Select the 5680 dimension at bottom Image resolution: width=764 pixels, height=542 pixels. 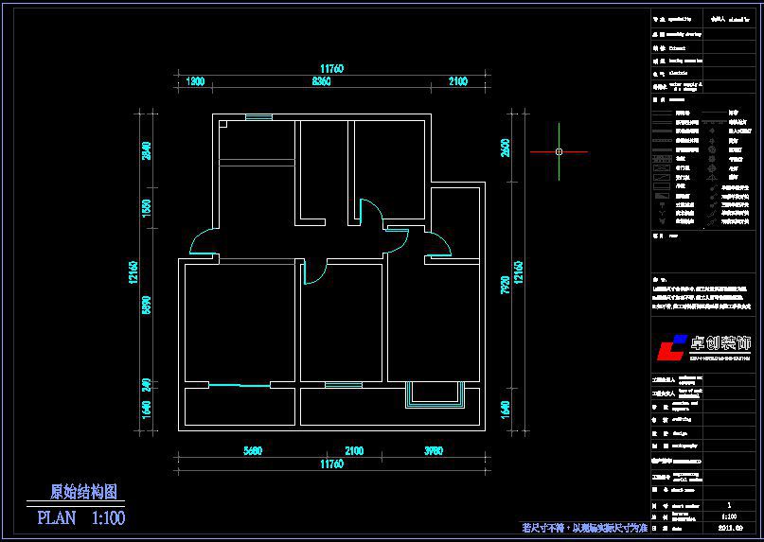(x=252, y=451)
